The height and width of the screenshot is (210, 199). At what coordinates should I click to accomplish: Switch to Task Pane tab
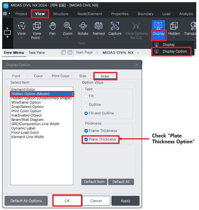click(x=37, y=53)
